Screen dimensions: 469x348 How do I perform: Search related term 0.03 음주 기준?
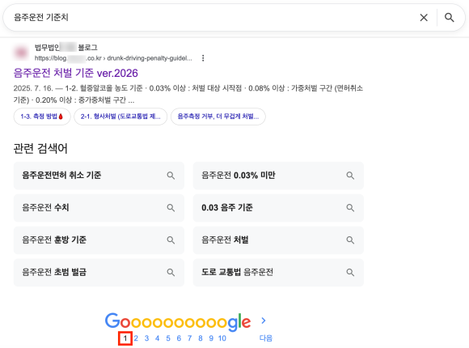(278, 208)
